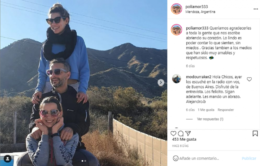
Task: Expand Ver respuestas (1) replies
Action: tap(210, 119)
